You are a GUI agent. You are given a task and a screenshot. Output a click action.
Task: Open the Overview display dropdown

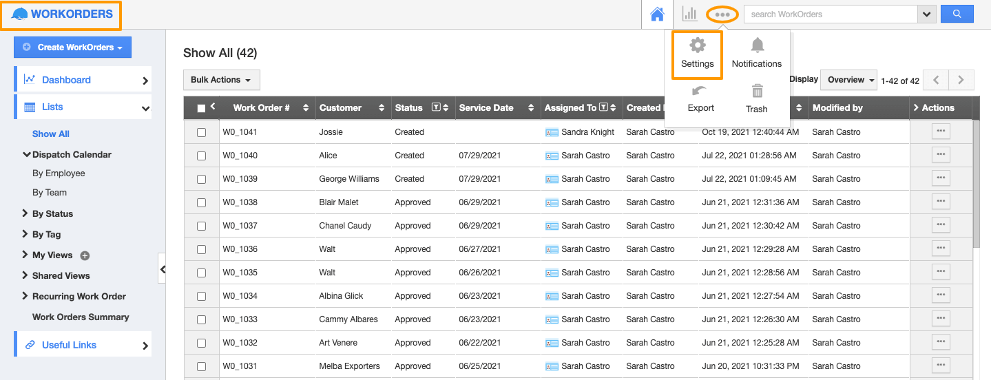[848, 80]
